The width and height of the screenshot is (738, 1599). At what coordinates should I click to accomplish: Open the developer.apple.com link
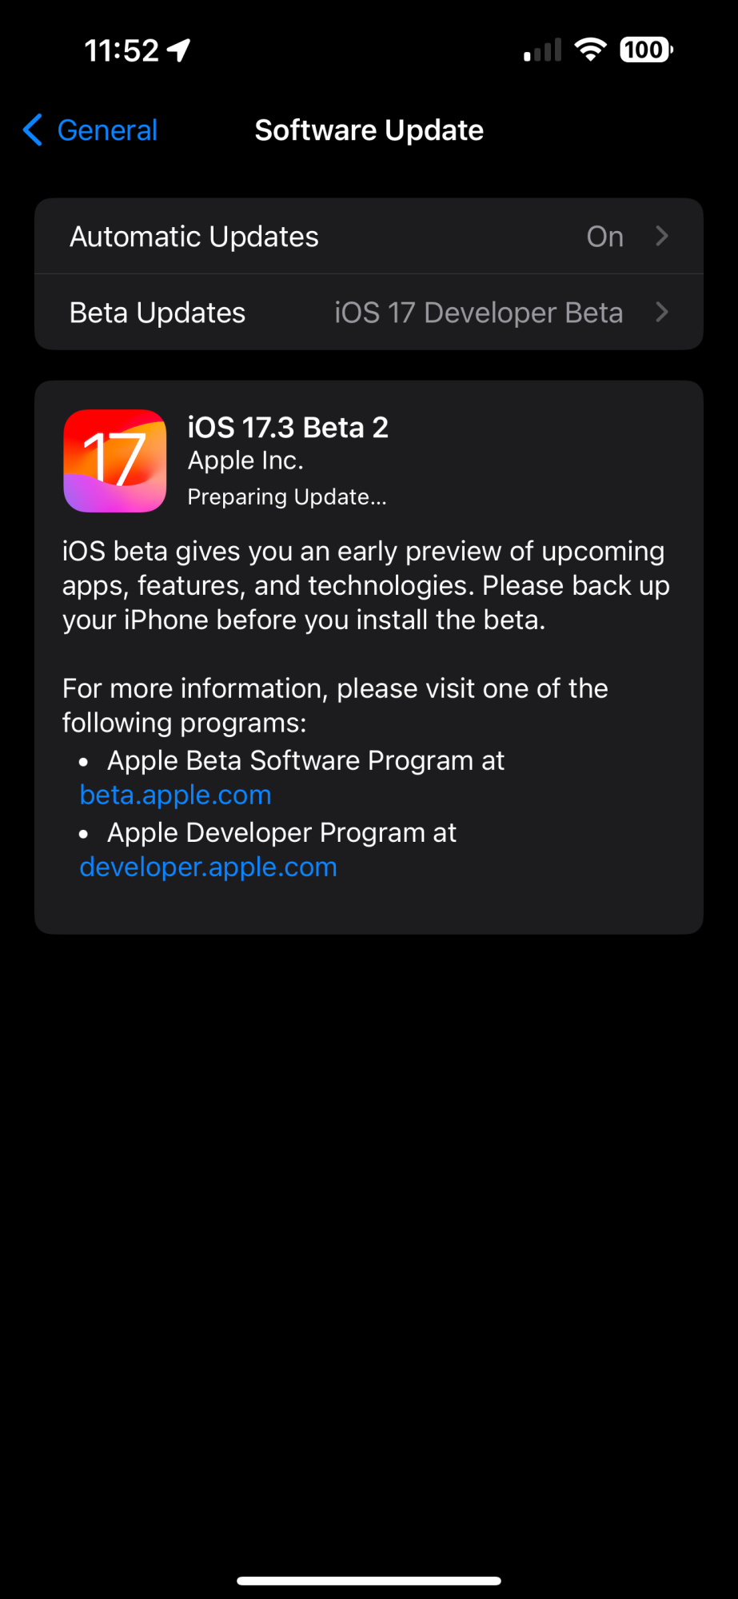[x=209, y=867]
